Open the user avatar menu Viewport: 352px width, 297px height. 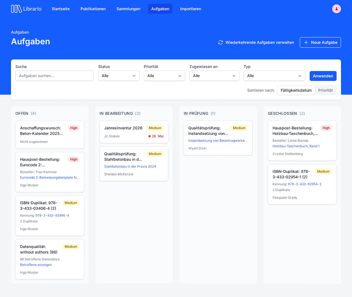click(337, 9)
